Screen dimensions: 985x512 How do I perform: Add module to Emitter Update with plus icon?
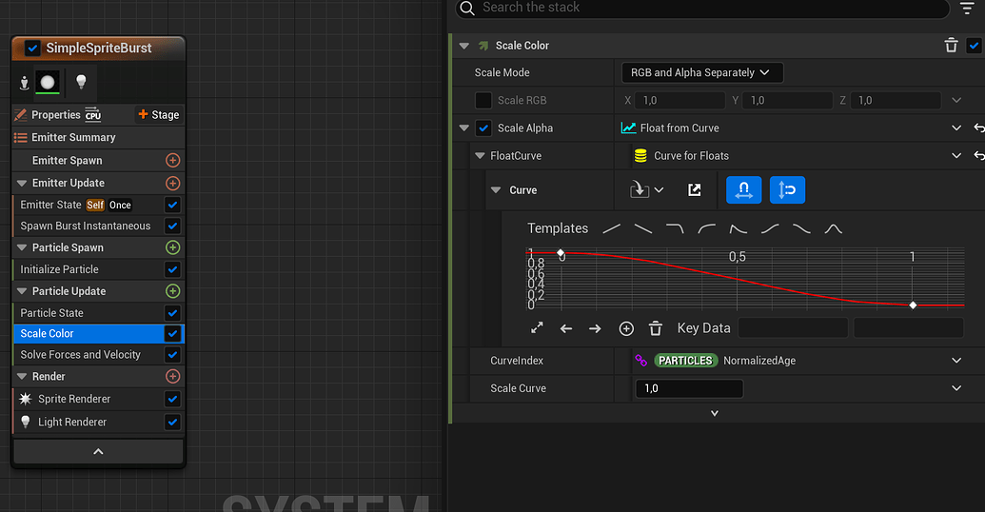pos(172,183)
